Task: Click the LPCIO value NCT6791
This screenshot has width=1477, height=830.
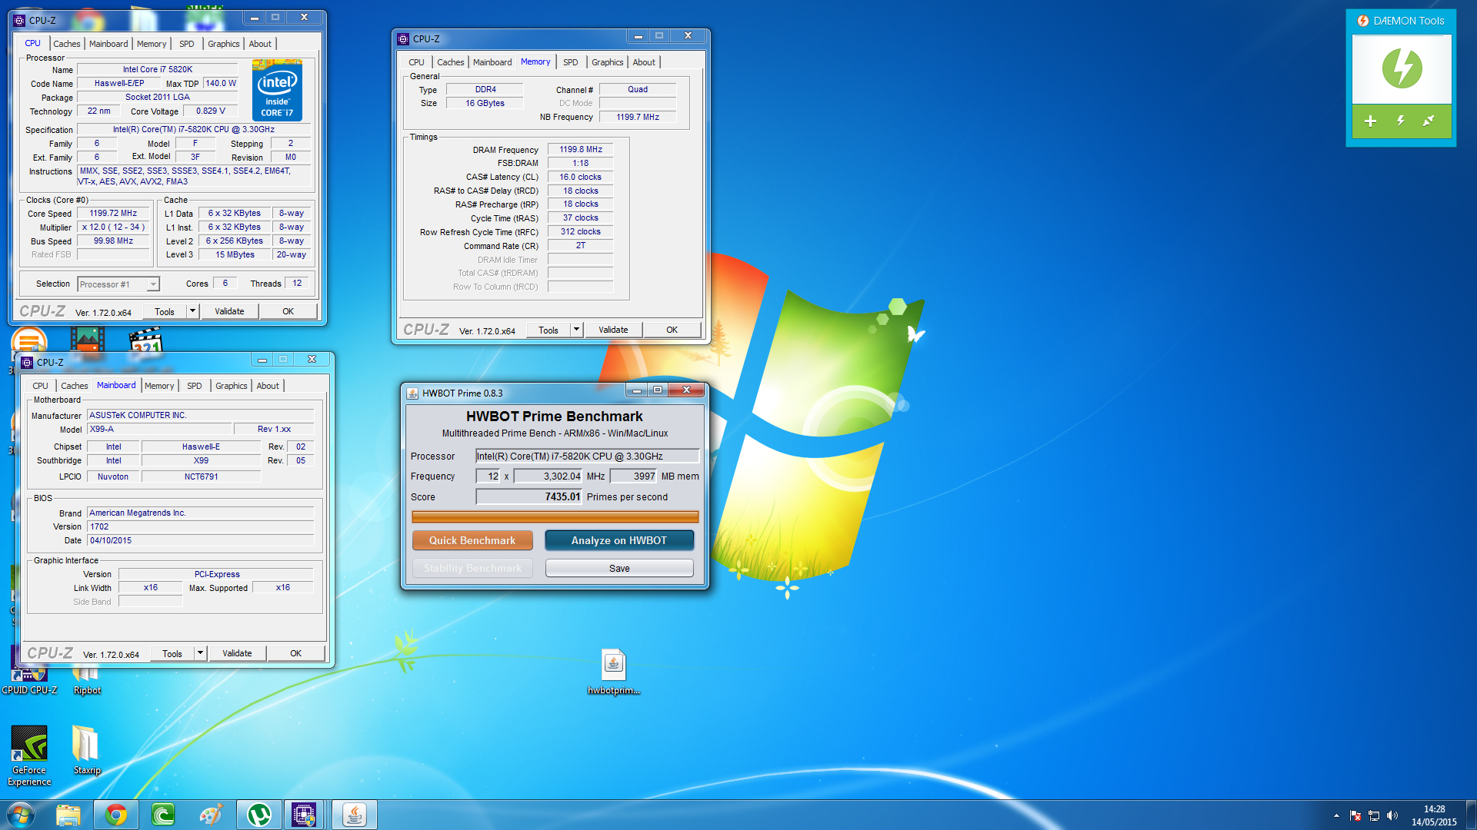Action: point(201,476)
